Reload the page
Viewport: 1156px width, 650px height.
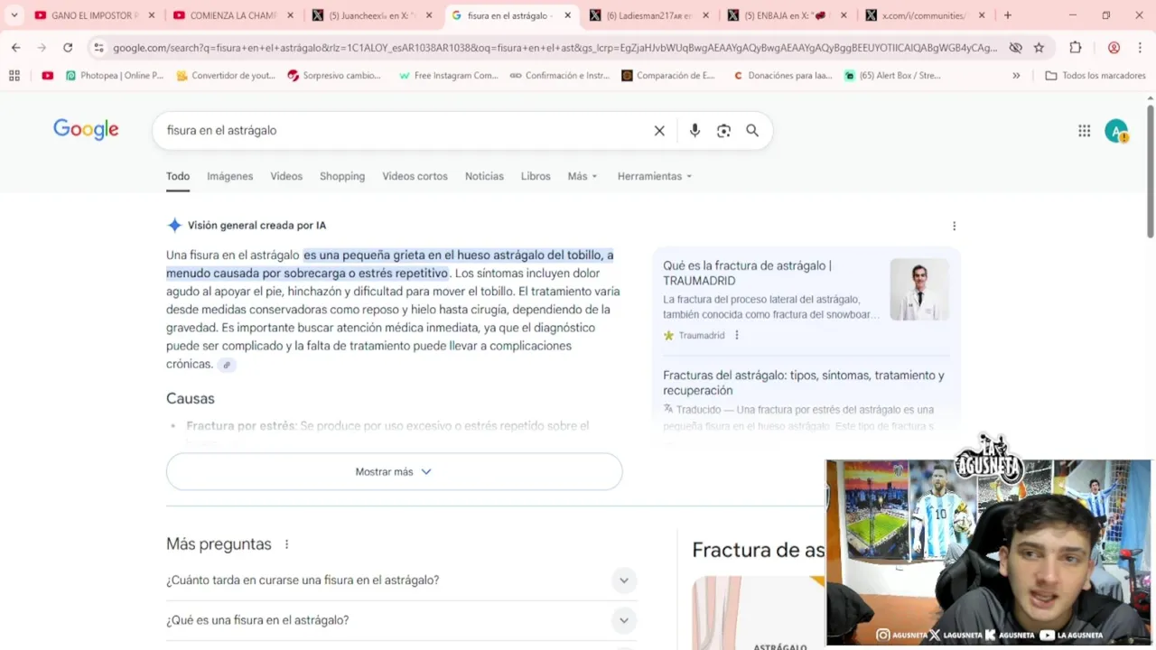click(68, 48)
